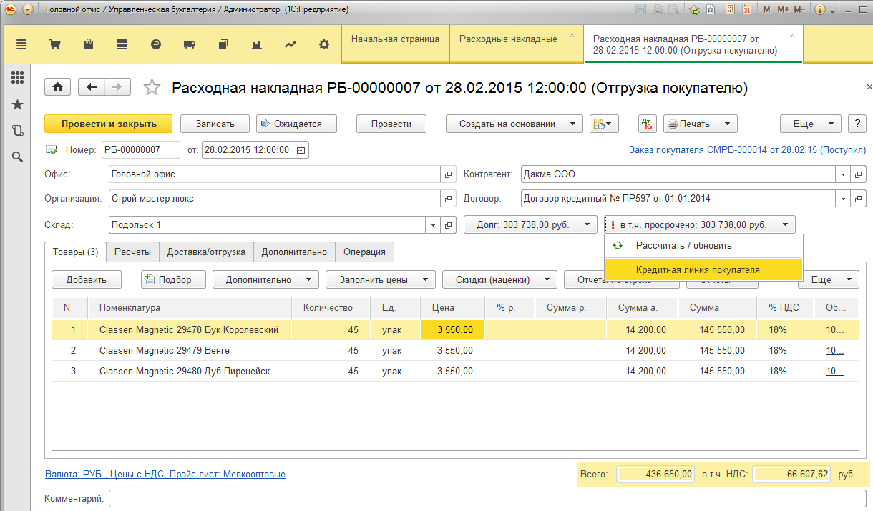Navigate forward with the right arrow

117,87
